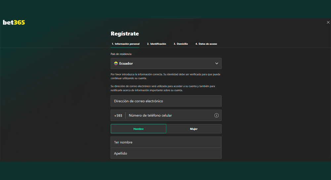Go to the Identificación tab
The height and width of the screenshot is (180, 331).
pyautogui.click(x=157, y=44)
